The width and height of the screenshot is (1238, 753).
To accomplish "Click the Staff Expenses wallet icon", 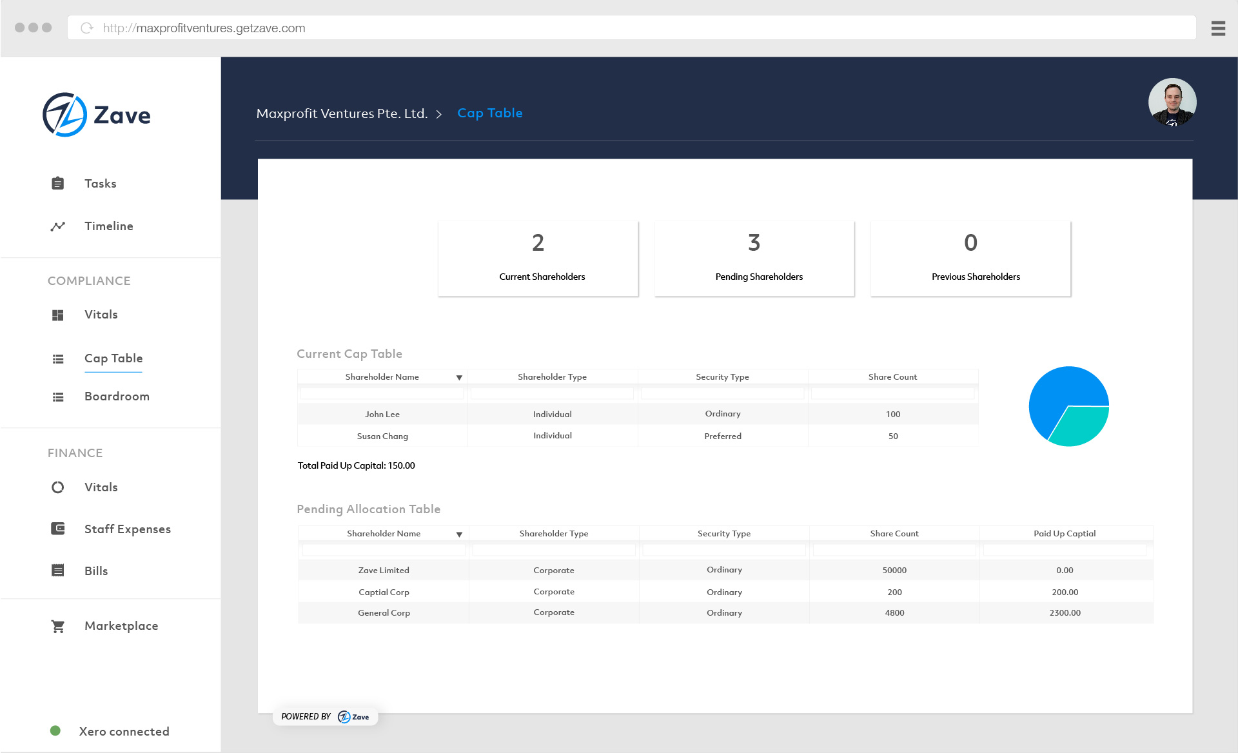I will tap(57, 529).
